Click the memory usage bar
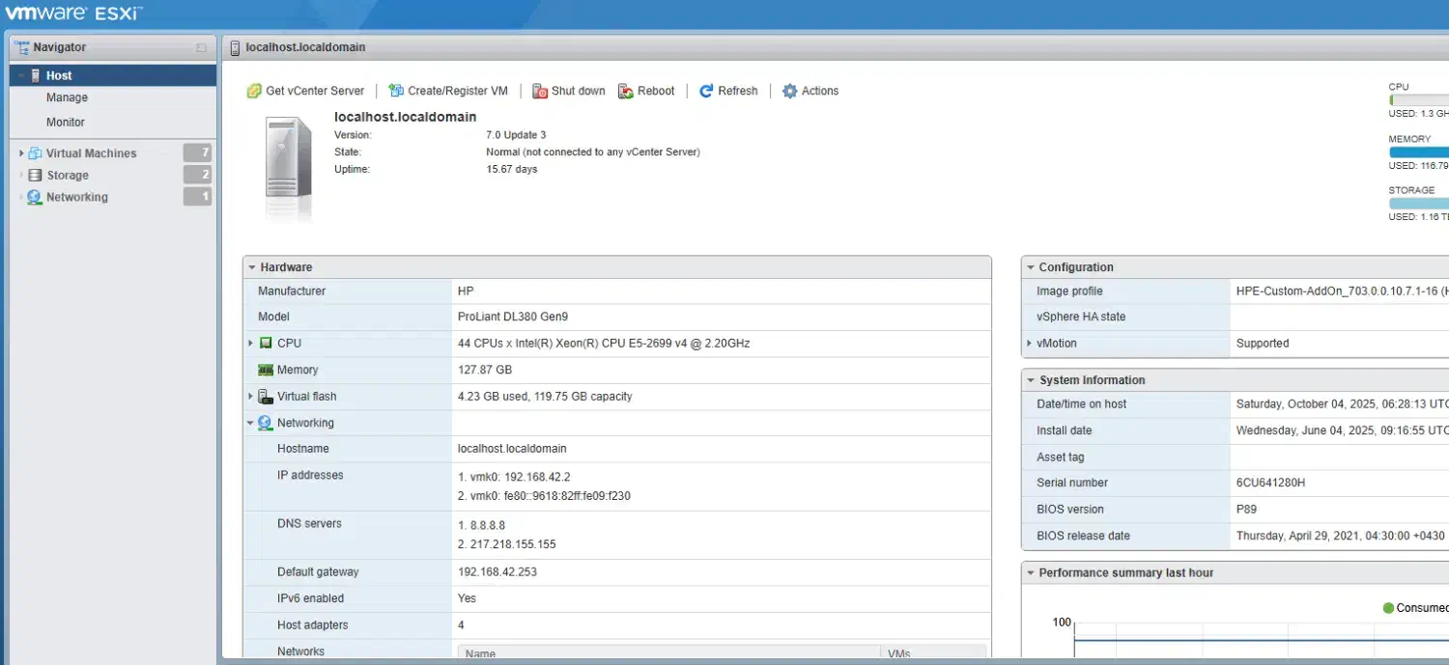This screenshot has width=1449, height=665. pyautogui.click(x=1418, y=152)
